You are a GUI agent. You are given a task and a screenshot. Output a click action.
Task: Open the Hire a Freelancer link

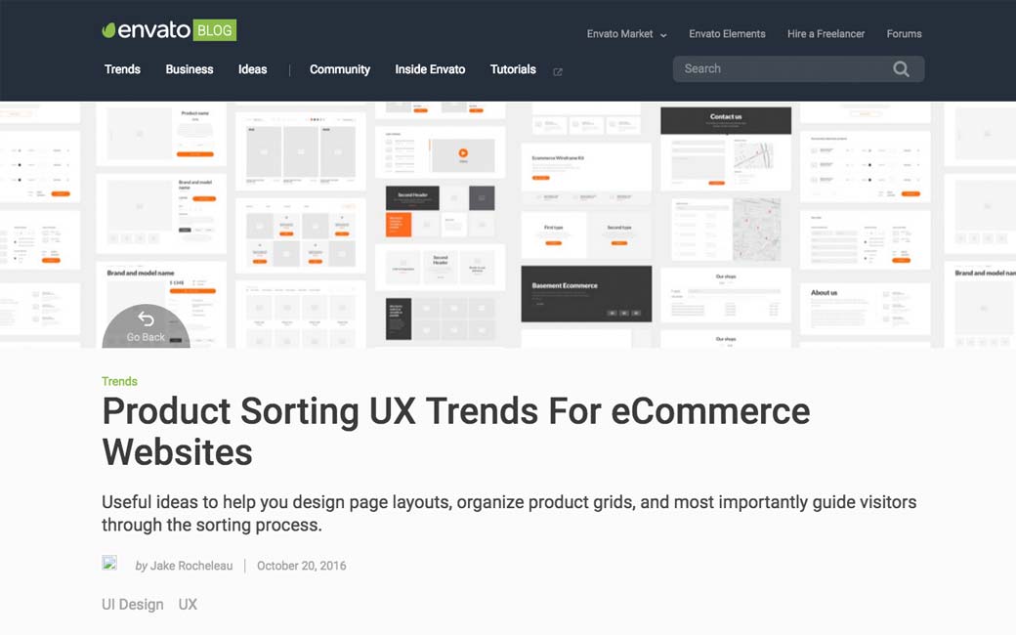(x=825, y=34)
